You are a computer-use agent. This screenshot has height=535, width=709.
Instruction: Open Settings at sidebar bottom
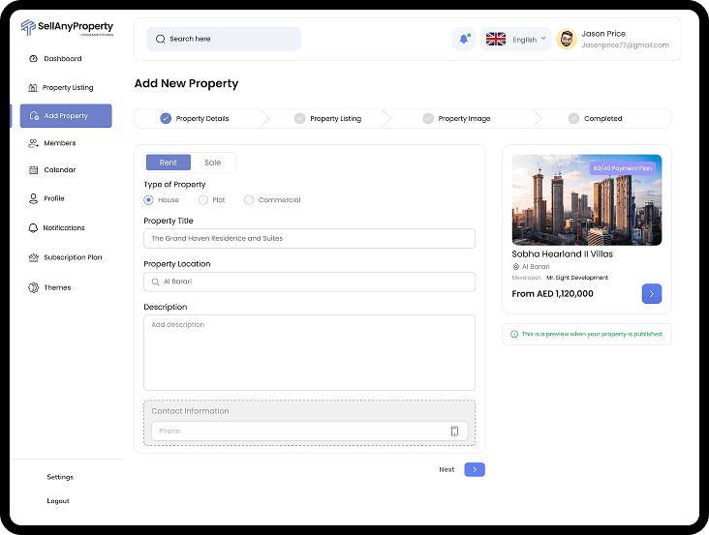60,477
